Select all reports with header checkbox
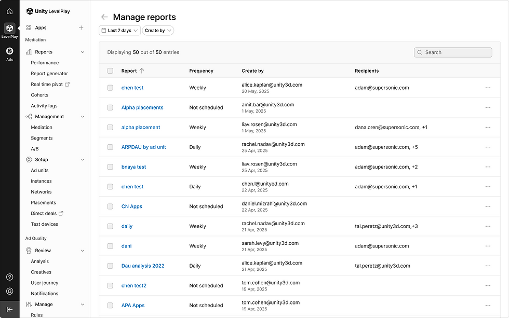Viewport: 509px width, 318px height. click(x=110, y=71)
